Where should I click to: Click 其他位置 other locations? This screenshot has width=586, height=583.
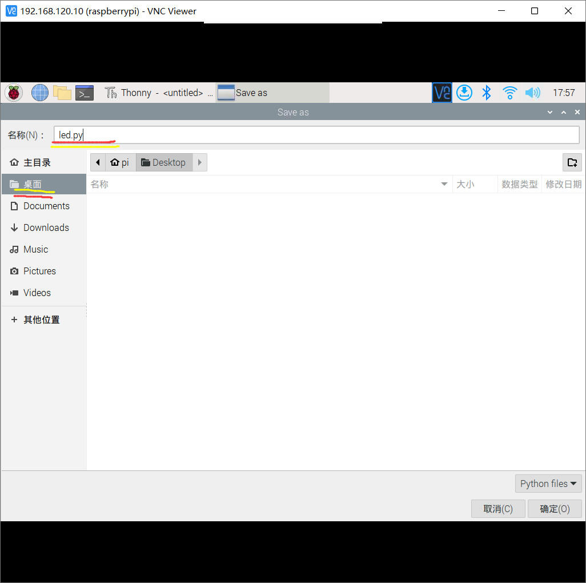(44, 320)
